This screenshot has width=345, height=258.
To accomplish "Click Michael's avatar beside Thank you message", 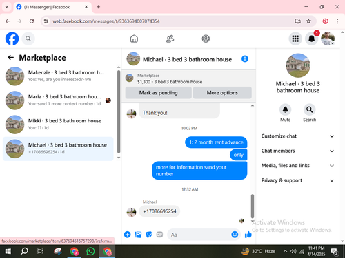I will (x=131, y=114).
